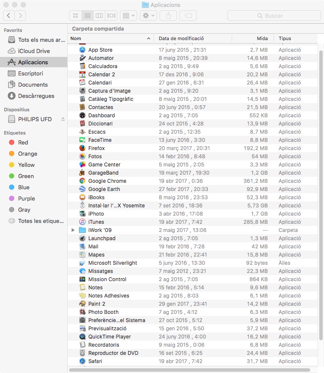Screen dimensions: 324x373
Task: Select the Red tag
Action: pyautogui.click(x=34, y=142)
